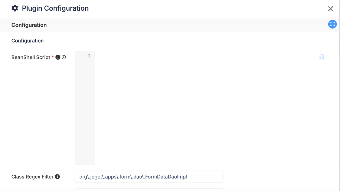Open the AI assistant icon in the script editor
Screen dimensions: 340x191
[x=322, y=57]
